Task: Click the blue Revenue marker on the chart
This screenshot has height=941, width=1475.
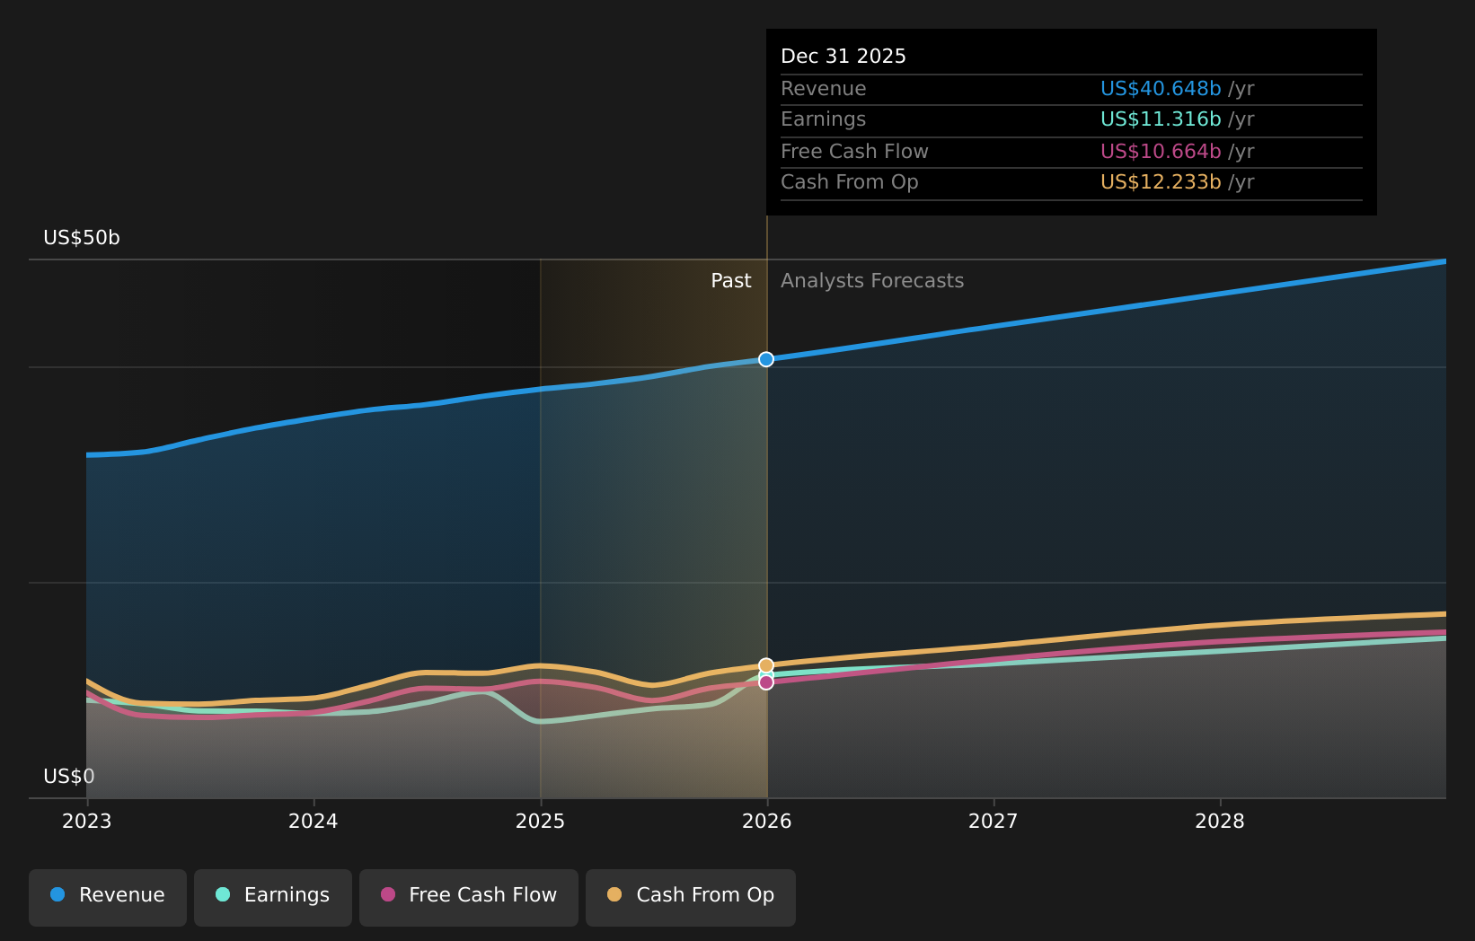Action: point(765,359)
